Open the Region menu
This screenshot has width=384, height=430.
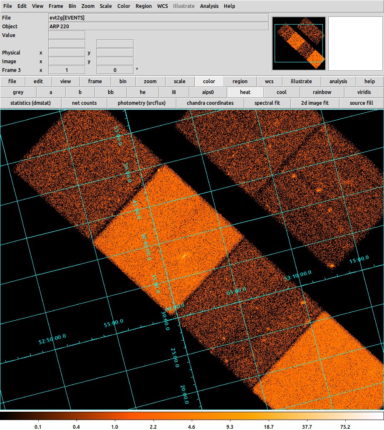144,6
